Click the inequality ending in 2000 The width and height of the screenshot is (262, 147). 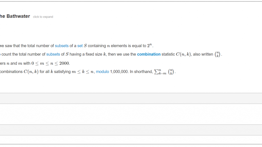click(x=50, y=64)
